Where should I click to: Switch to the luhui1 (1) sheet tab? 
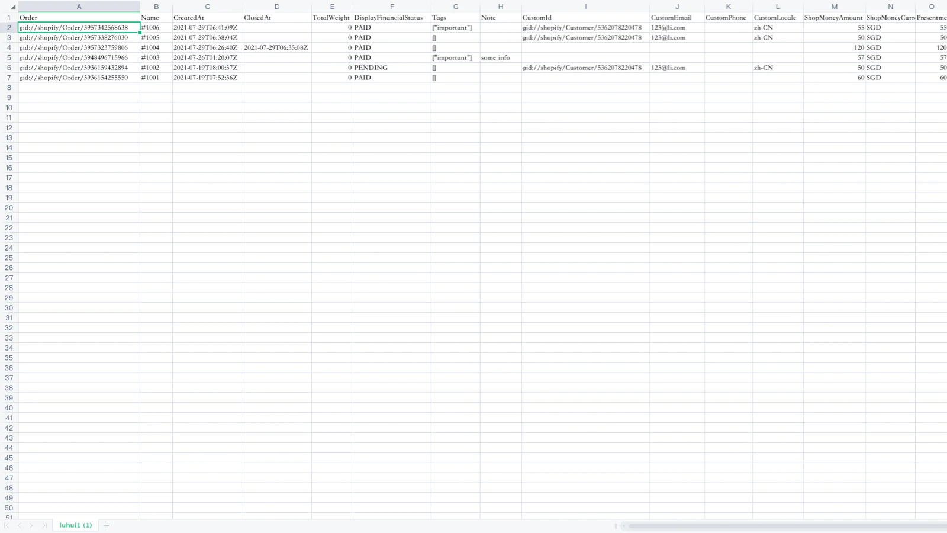76,525
